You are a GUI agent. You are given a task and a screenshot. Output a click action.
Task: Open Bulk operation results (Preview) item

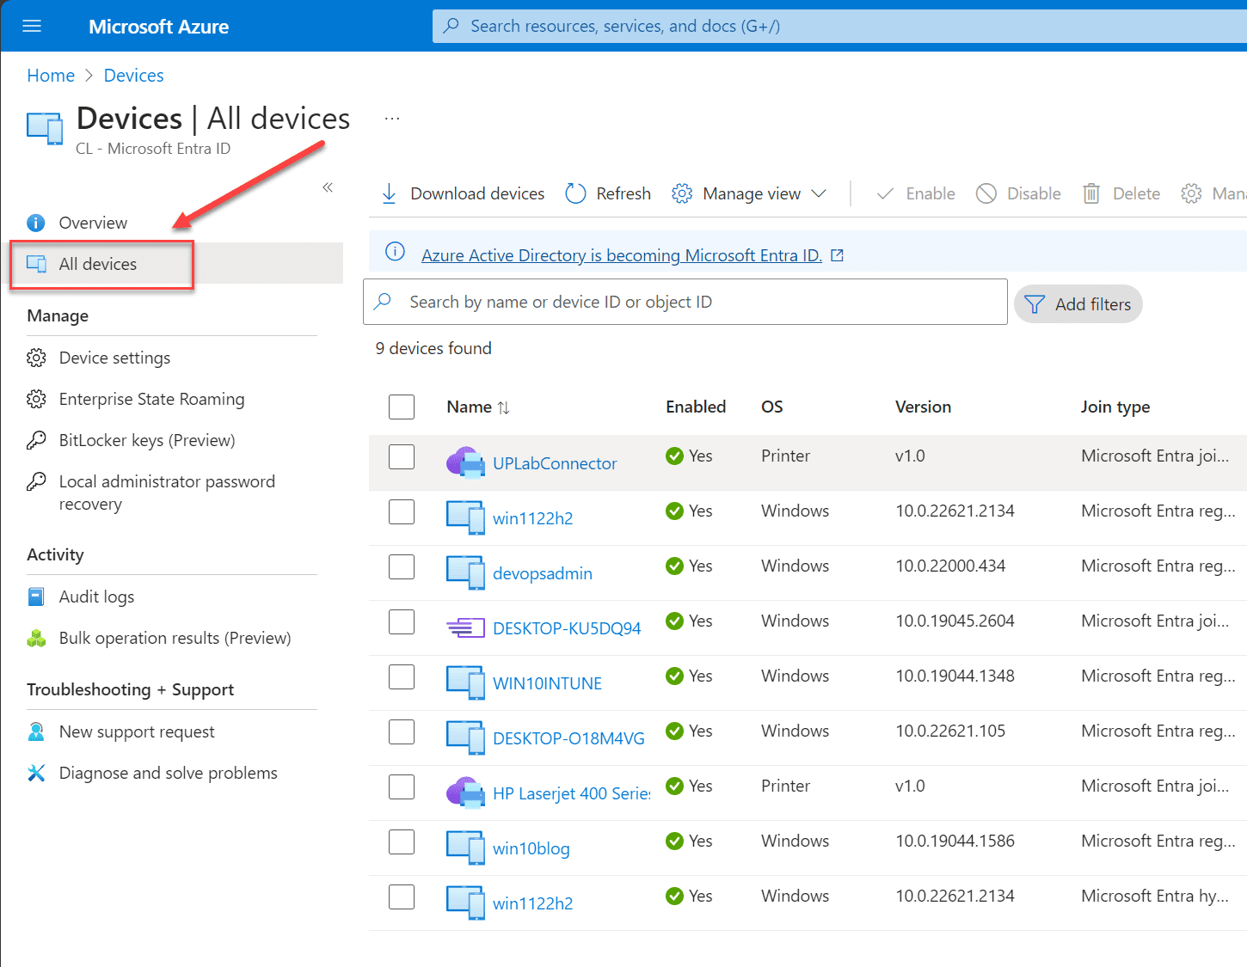175,638
